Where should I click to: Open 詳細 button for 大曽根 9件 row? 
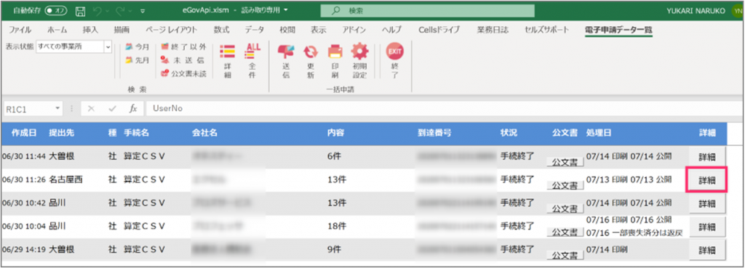click(x=707, y=250)
